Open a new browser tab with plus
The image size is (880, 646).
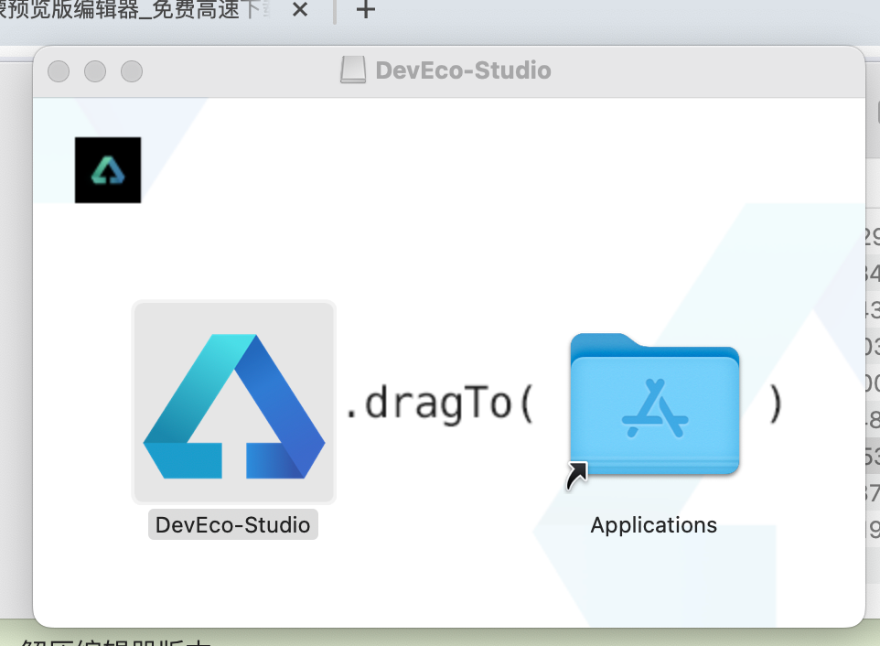pyautogui.click(x=365, y=9)
